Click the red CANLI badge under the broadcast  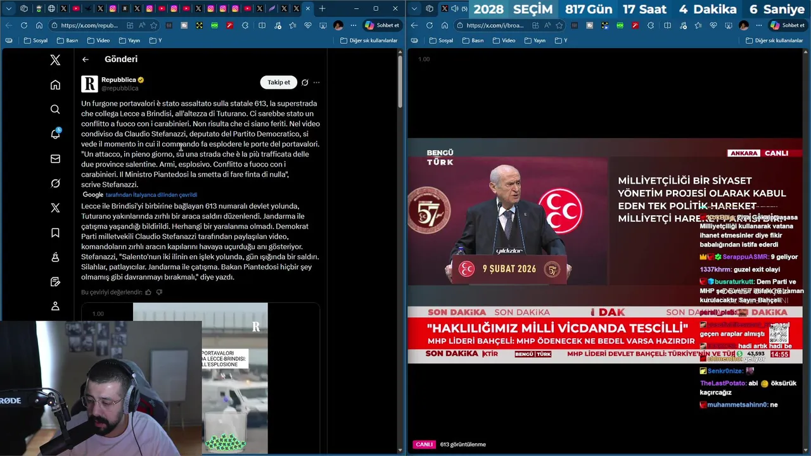[424, 445]
